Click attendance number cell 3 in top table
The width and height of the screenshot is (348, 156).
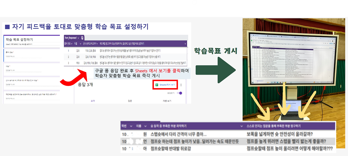(68, 63)
